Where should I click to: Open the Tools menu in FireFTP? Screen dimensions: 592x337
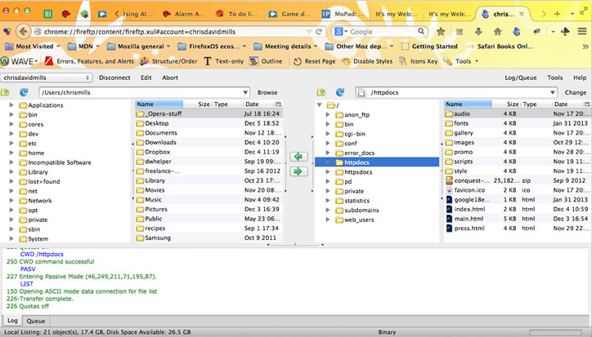[554, 78]
